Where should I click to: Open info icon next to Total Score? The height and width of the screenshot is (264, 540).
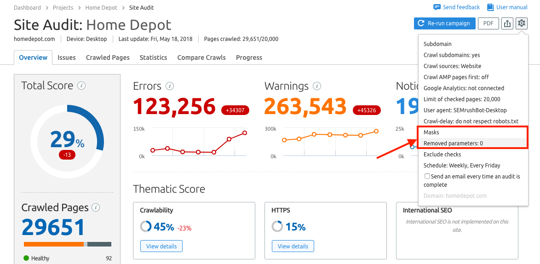tap(81, 86)
